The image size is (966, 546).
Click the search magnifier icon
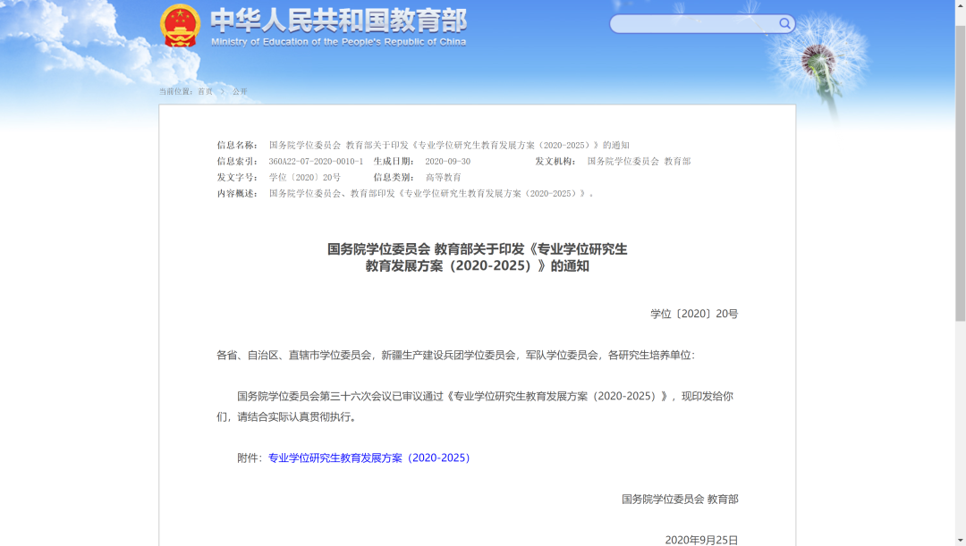click(x=784, y=24)
